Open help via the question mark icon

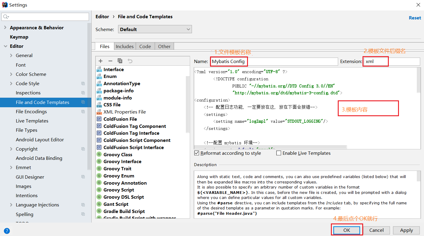coord(7,231)
